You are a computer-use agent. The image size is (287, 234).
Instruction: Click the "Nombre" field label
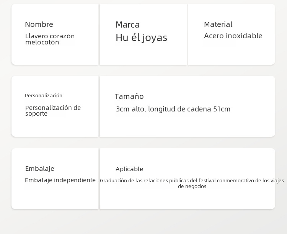coord(39,25)
